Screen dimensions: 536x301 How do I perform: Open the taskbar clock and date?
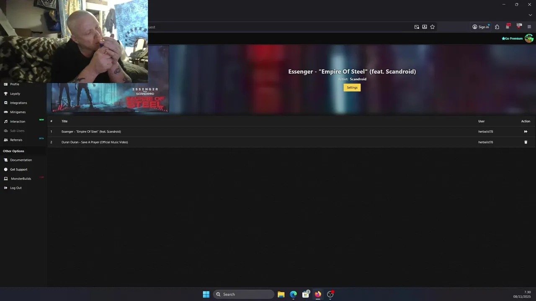click(x=522, y=294)
